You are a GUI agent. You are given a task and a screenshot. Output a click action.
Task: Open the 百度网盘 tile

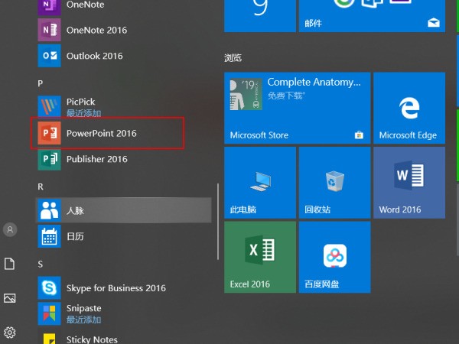point(334,258)
